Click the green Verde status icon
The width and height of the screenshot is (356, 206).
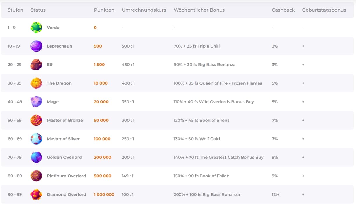tap(36, 28)
